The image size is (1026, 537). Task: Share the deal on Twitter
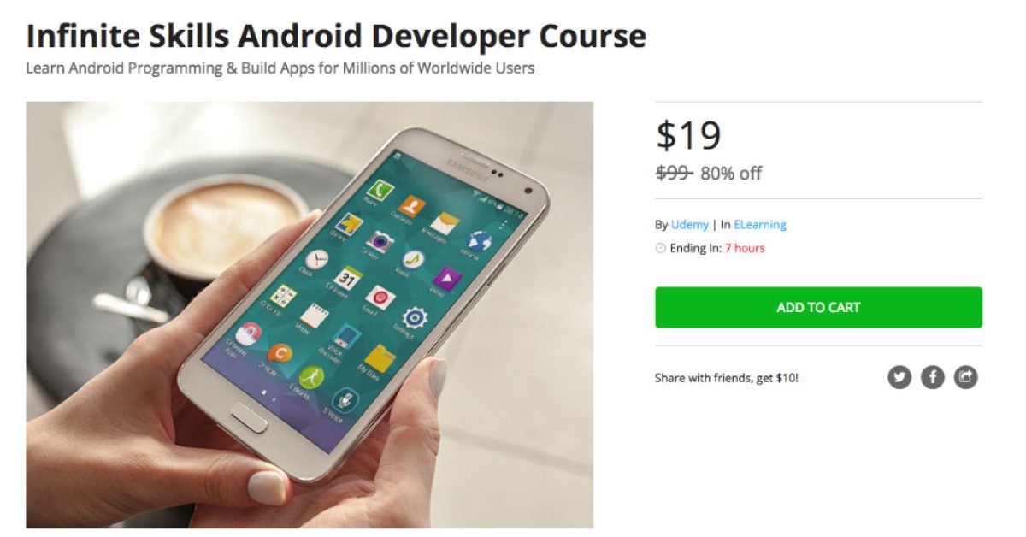[899, 377]
